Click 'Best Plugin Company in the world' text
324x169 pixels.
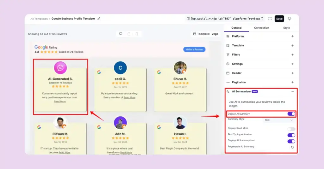tap(179, 149)
